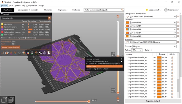Open Original Prusa MK4S printer dropdown
This screenshot has width=182, height=104.
tap(151, 42)
